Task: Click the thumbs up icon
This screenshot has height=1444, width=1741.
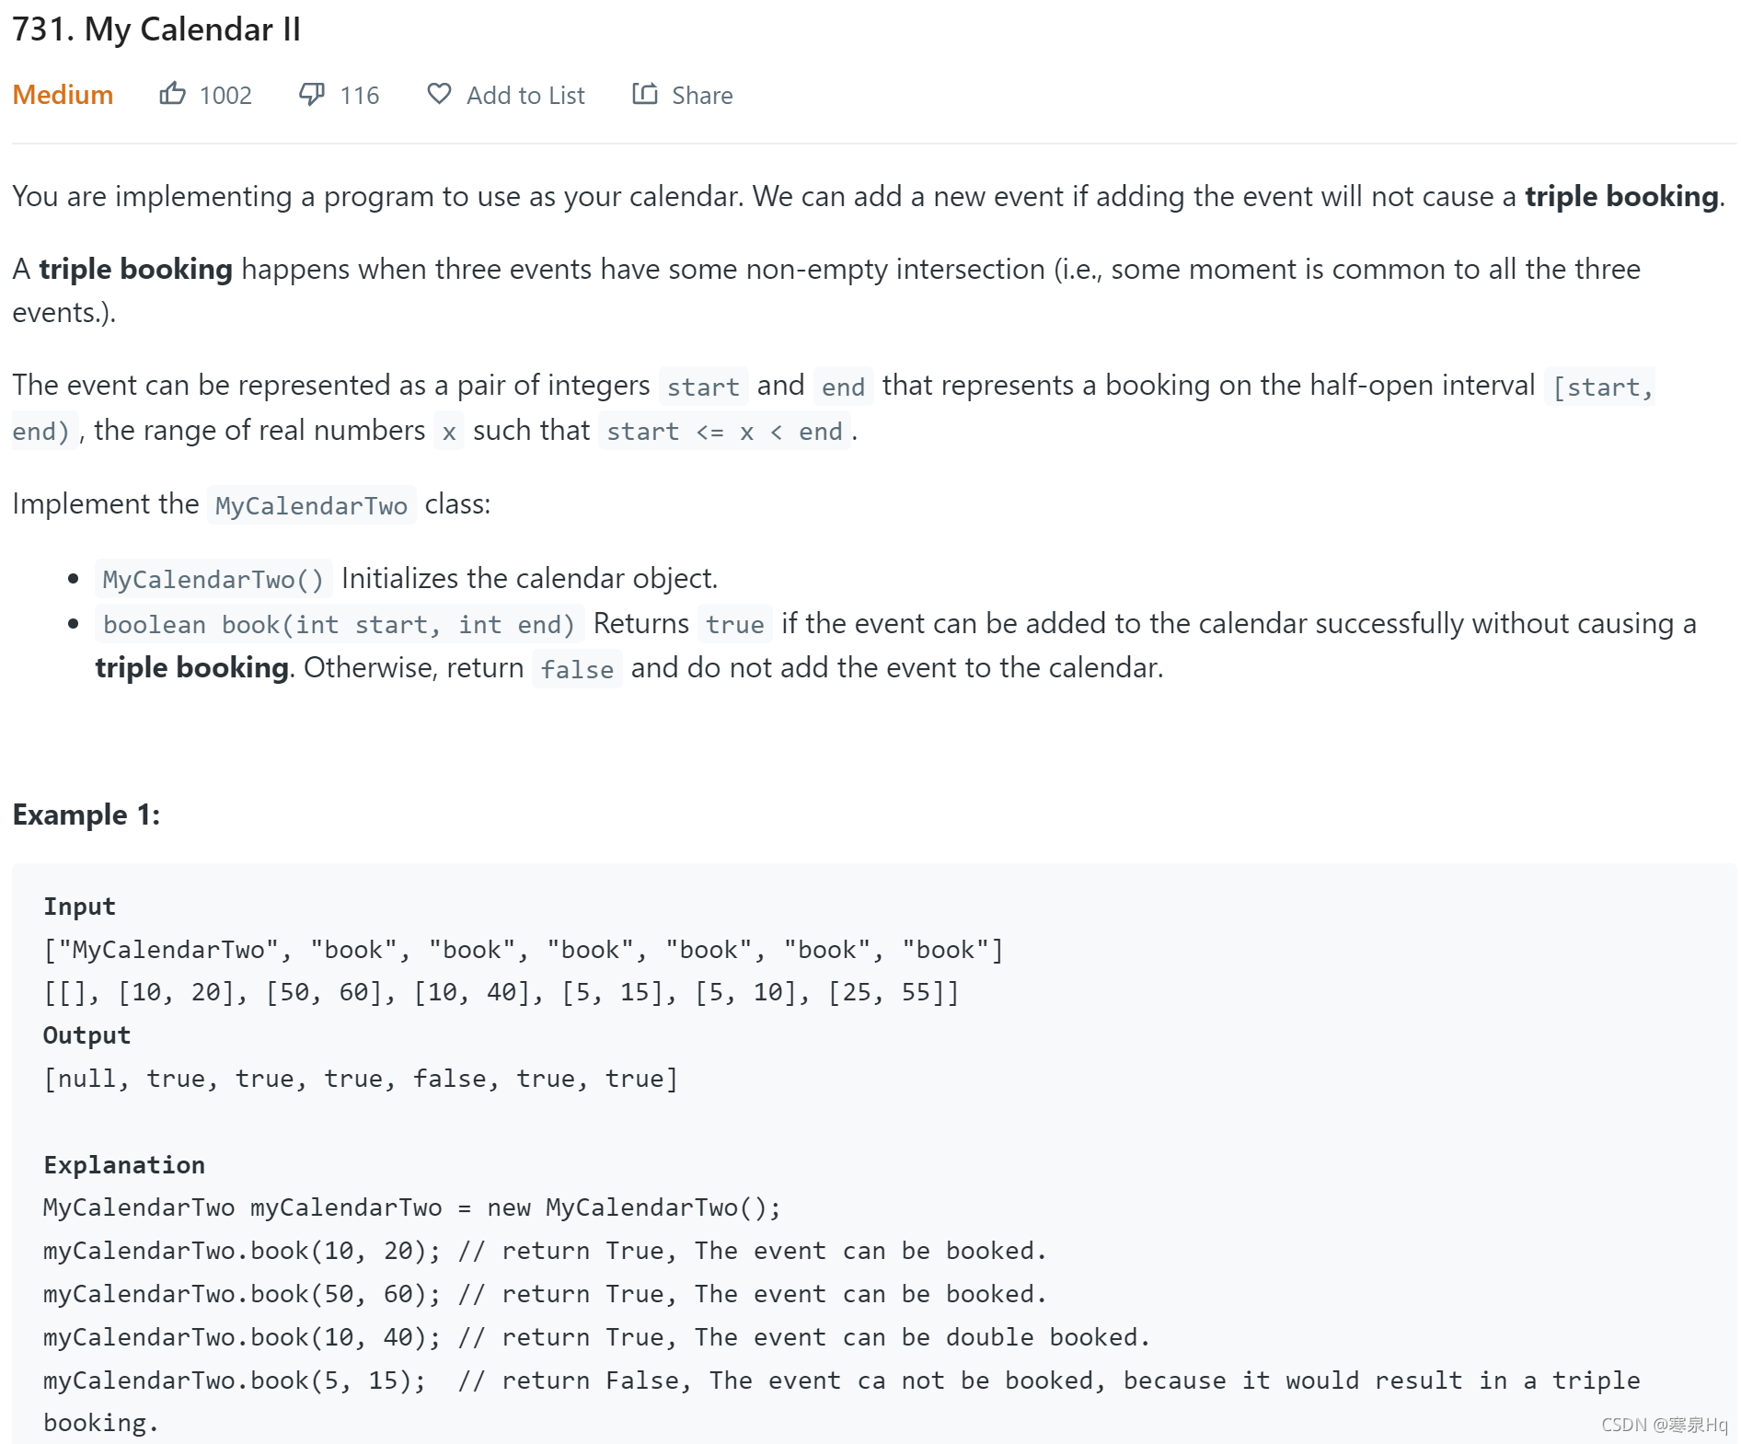Action: tap(174, 93)
